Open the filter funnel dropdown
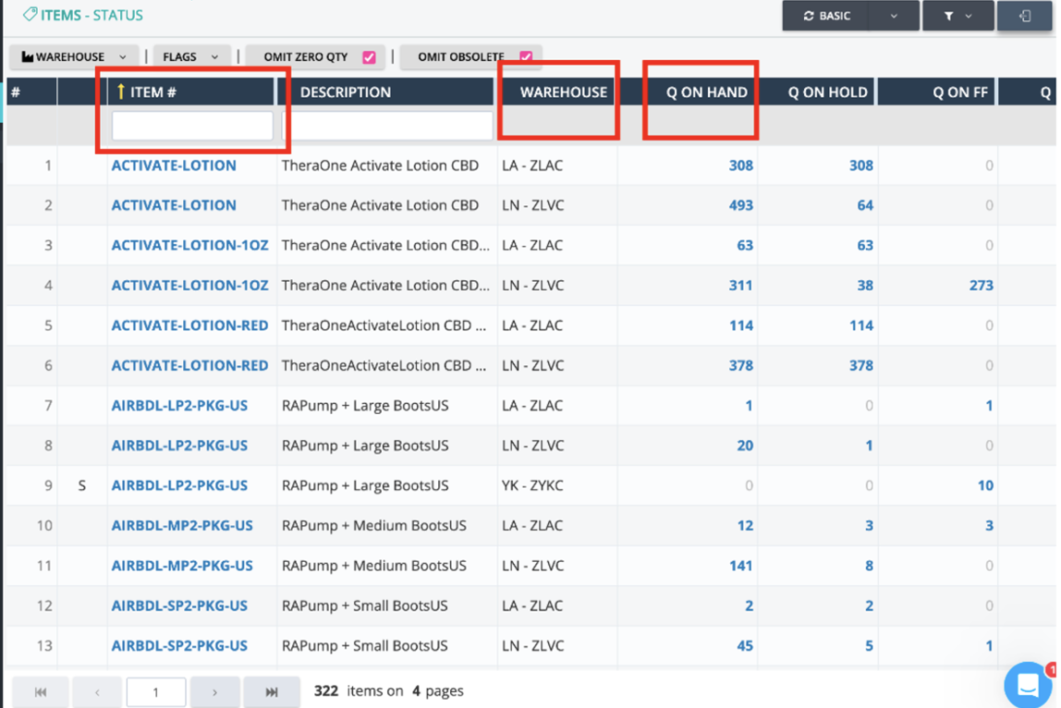 click(958, 16)
